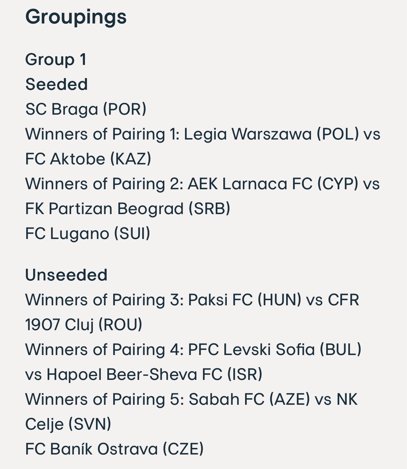The image size is (407, 469).
Task: Click the FK Partizan Beograd (SRB) text
Action: click(128, 209)
